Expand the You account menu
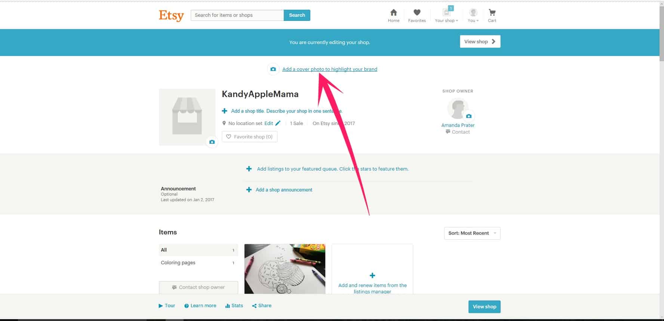Screen dimensions: 664x321 coord(473,16)
